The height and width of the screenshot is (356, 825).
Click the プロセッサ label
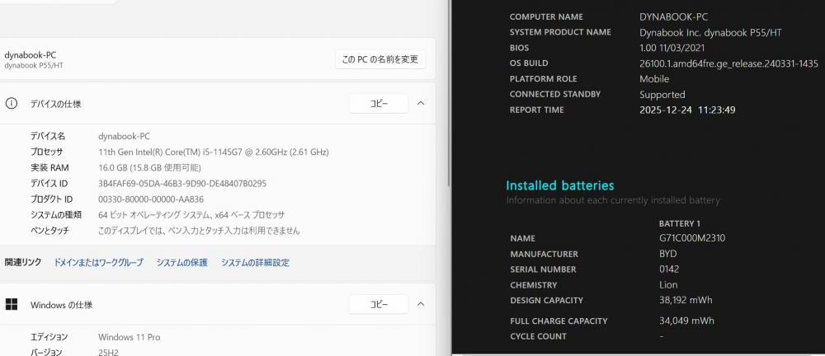tap(46, 152)
